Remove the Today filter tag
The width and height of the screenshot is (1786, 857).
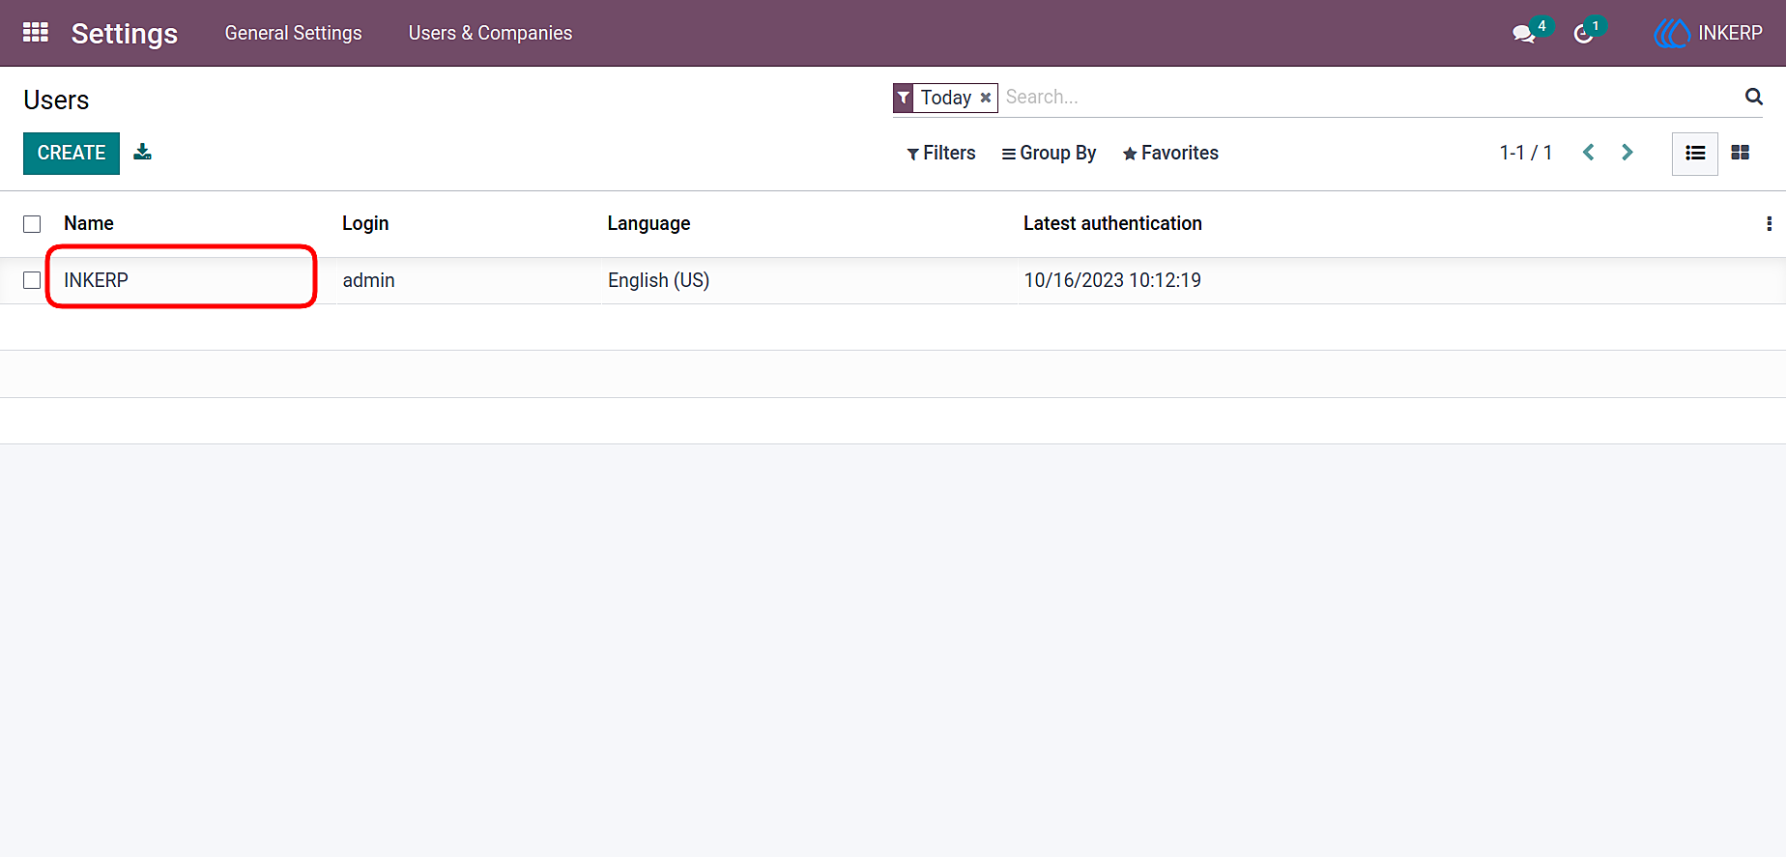(986, 98)
